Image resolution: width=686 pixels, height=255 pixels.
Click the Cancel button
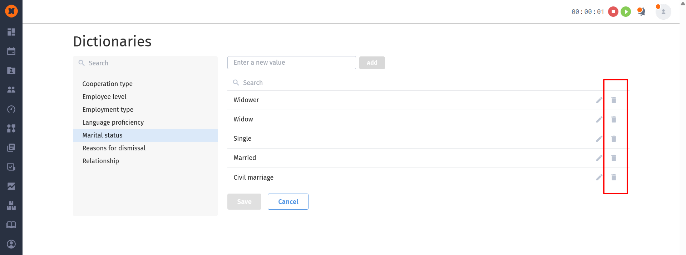288,202
